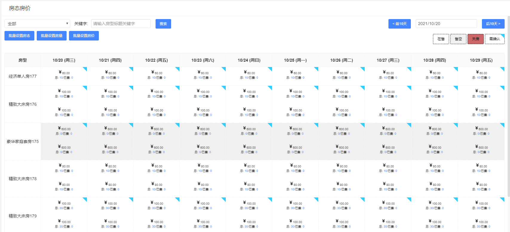The width and height of the screenshot is (510, 232).
Task: Click 批量设置房价 batch price button
Action: coord(84,36)
